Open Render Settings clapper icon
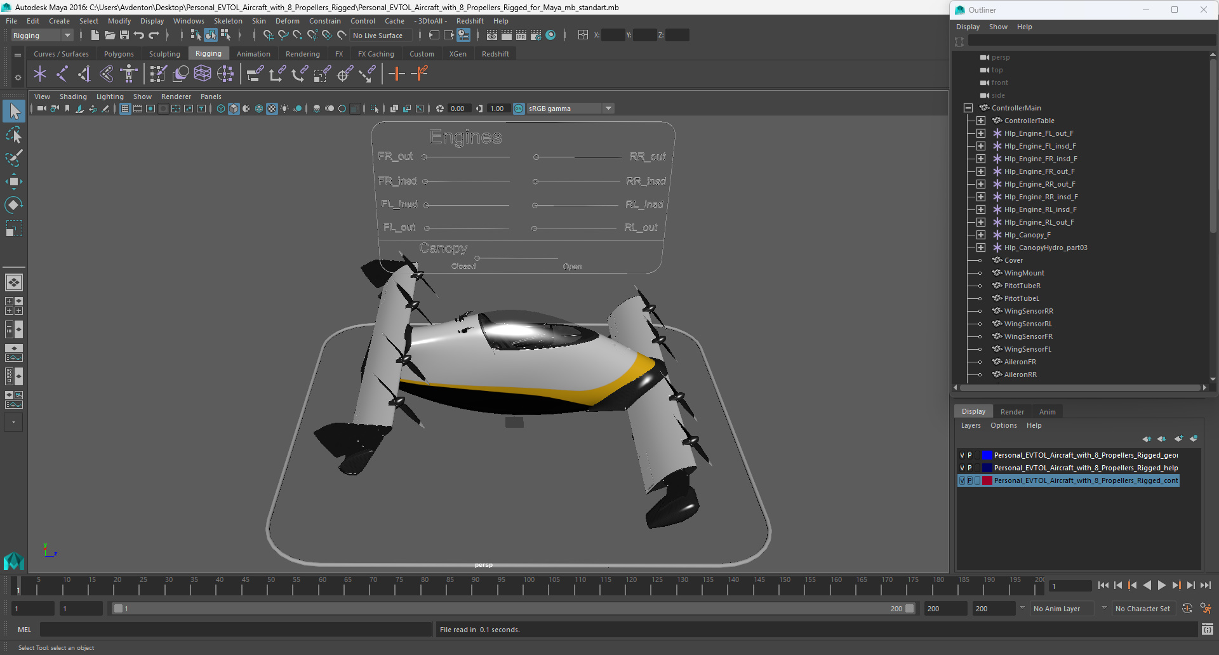The height and width of the screenshot is (655, 1219). [x=536, y=35]
